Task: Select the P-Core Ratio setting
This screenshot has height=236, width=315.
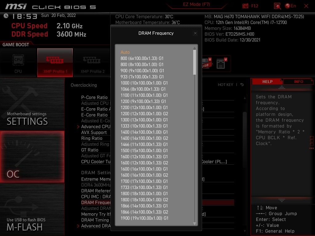Action: point(94,97)
